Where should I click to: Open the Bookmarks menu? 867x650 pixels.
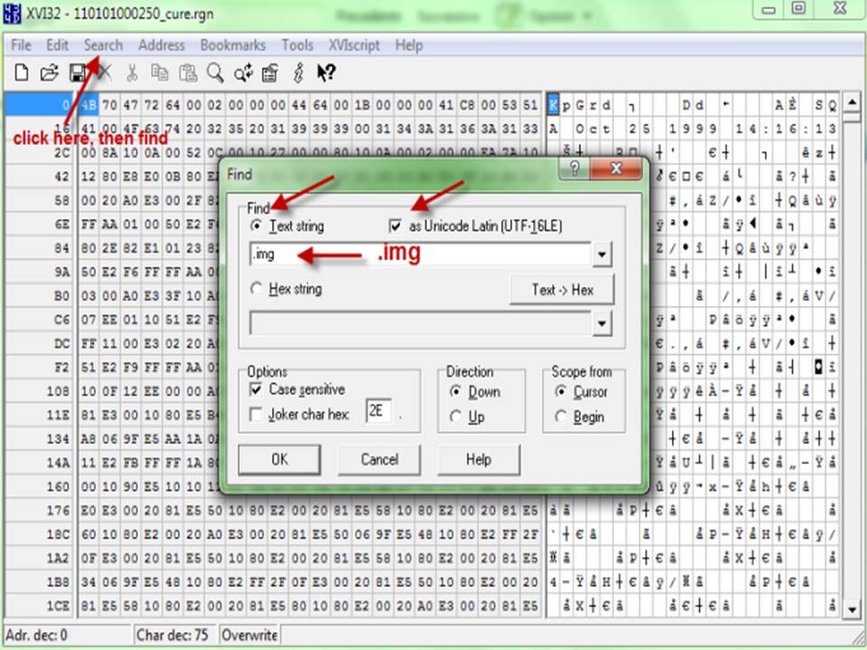point(233,45)
